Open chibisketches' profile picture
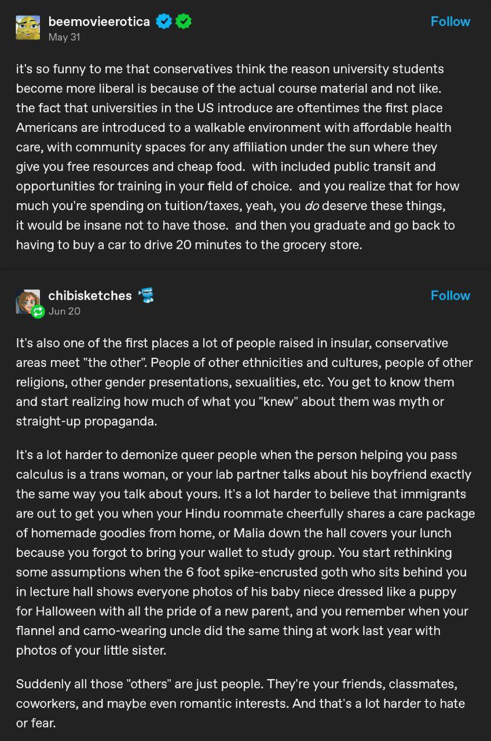Image resolution: width=491 pixels, height=741 pixels. pos(28,300)
